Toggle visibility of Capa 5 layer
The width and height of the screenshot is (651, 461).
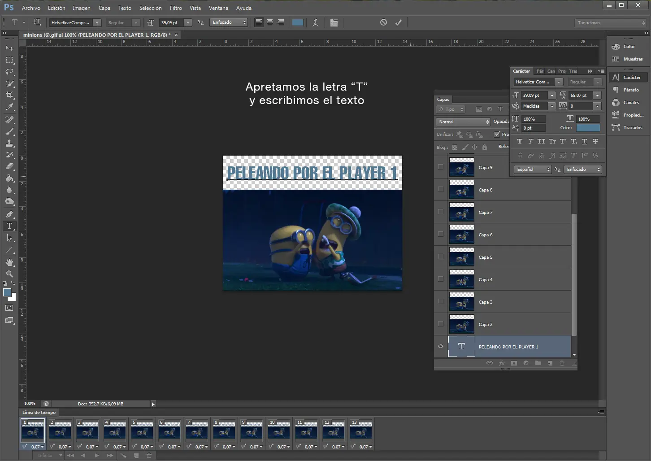point(440,257)
